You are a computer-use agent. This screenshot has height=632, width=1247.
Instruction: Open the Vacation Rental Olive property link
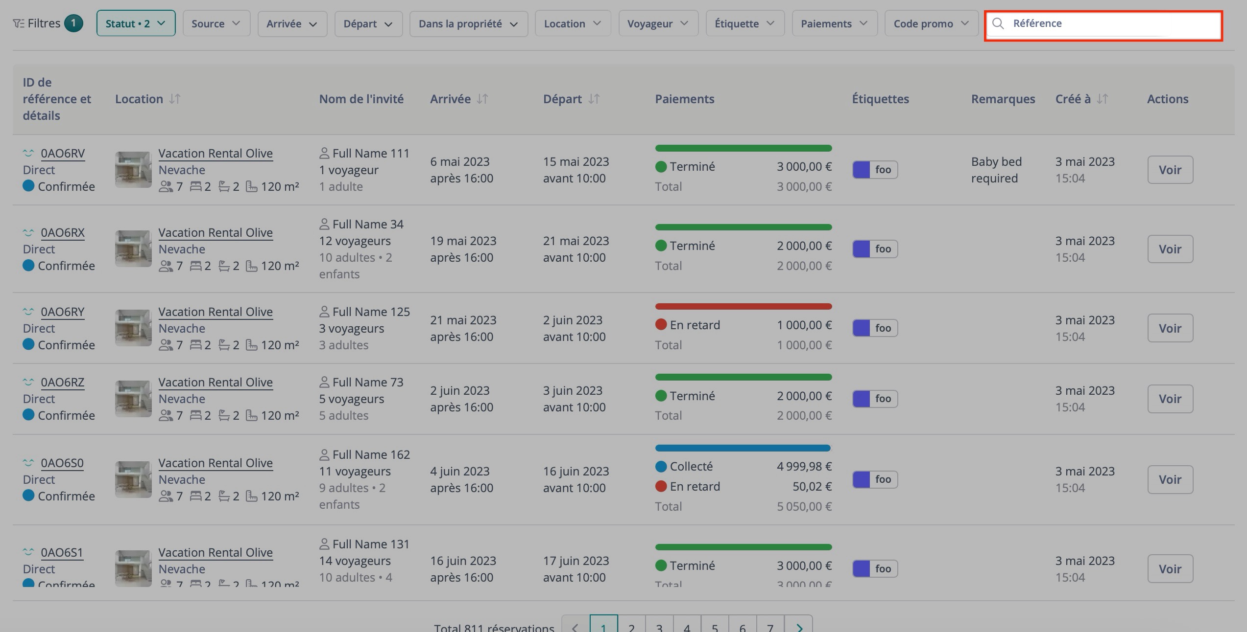coord(216,153)
